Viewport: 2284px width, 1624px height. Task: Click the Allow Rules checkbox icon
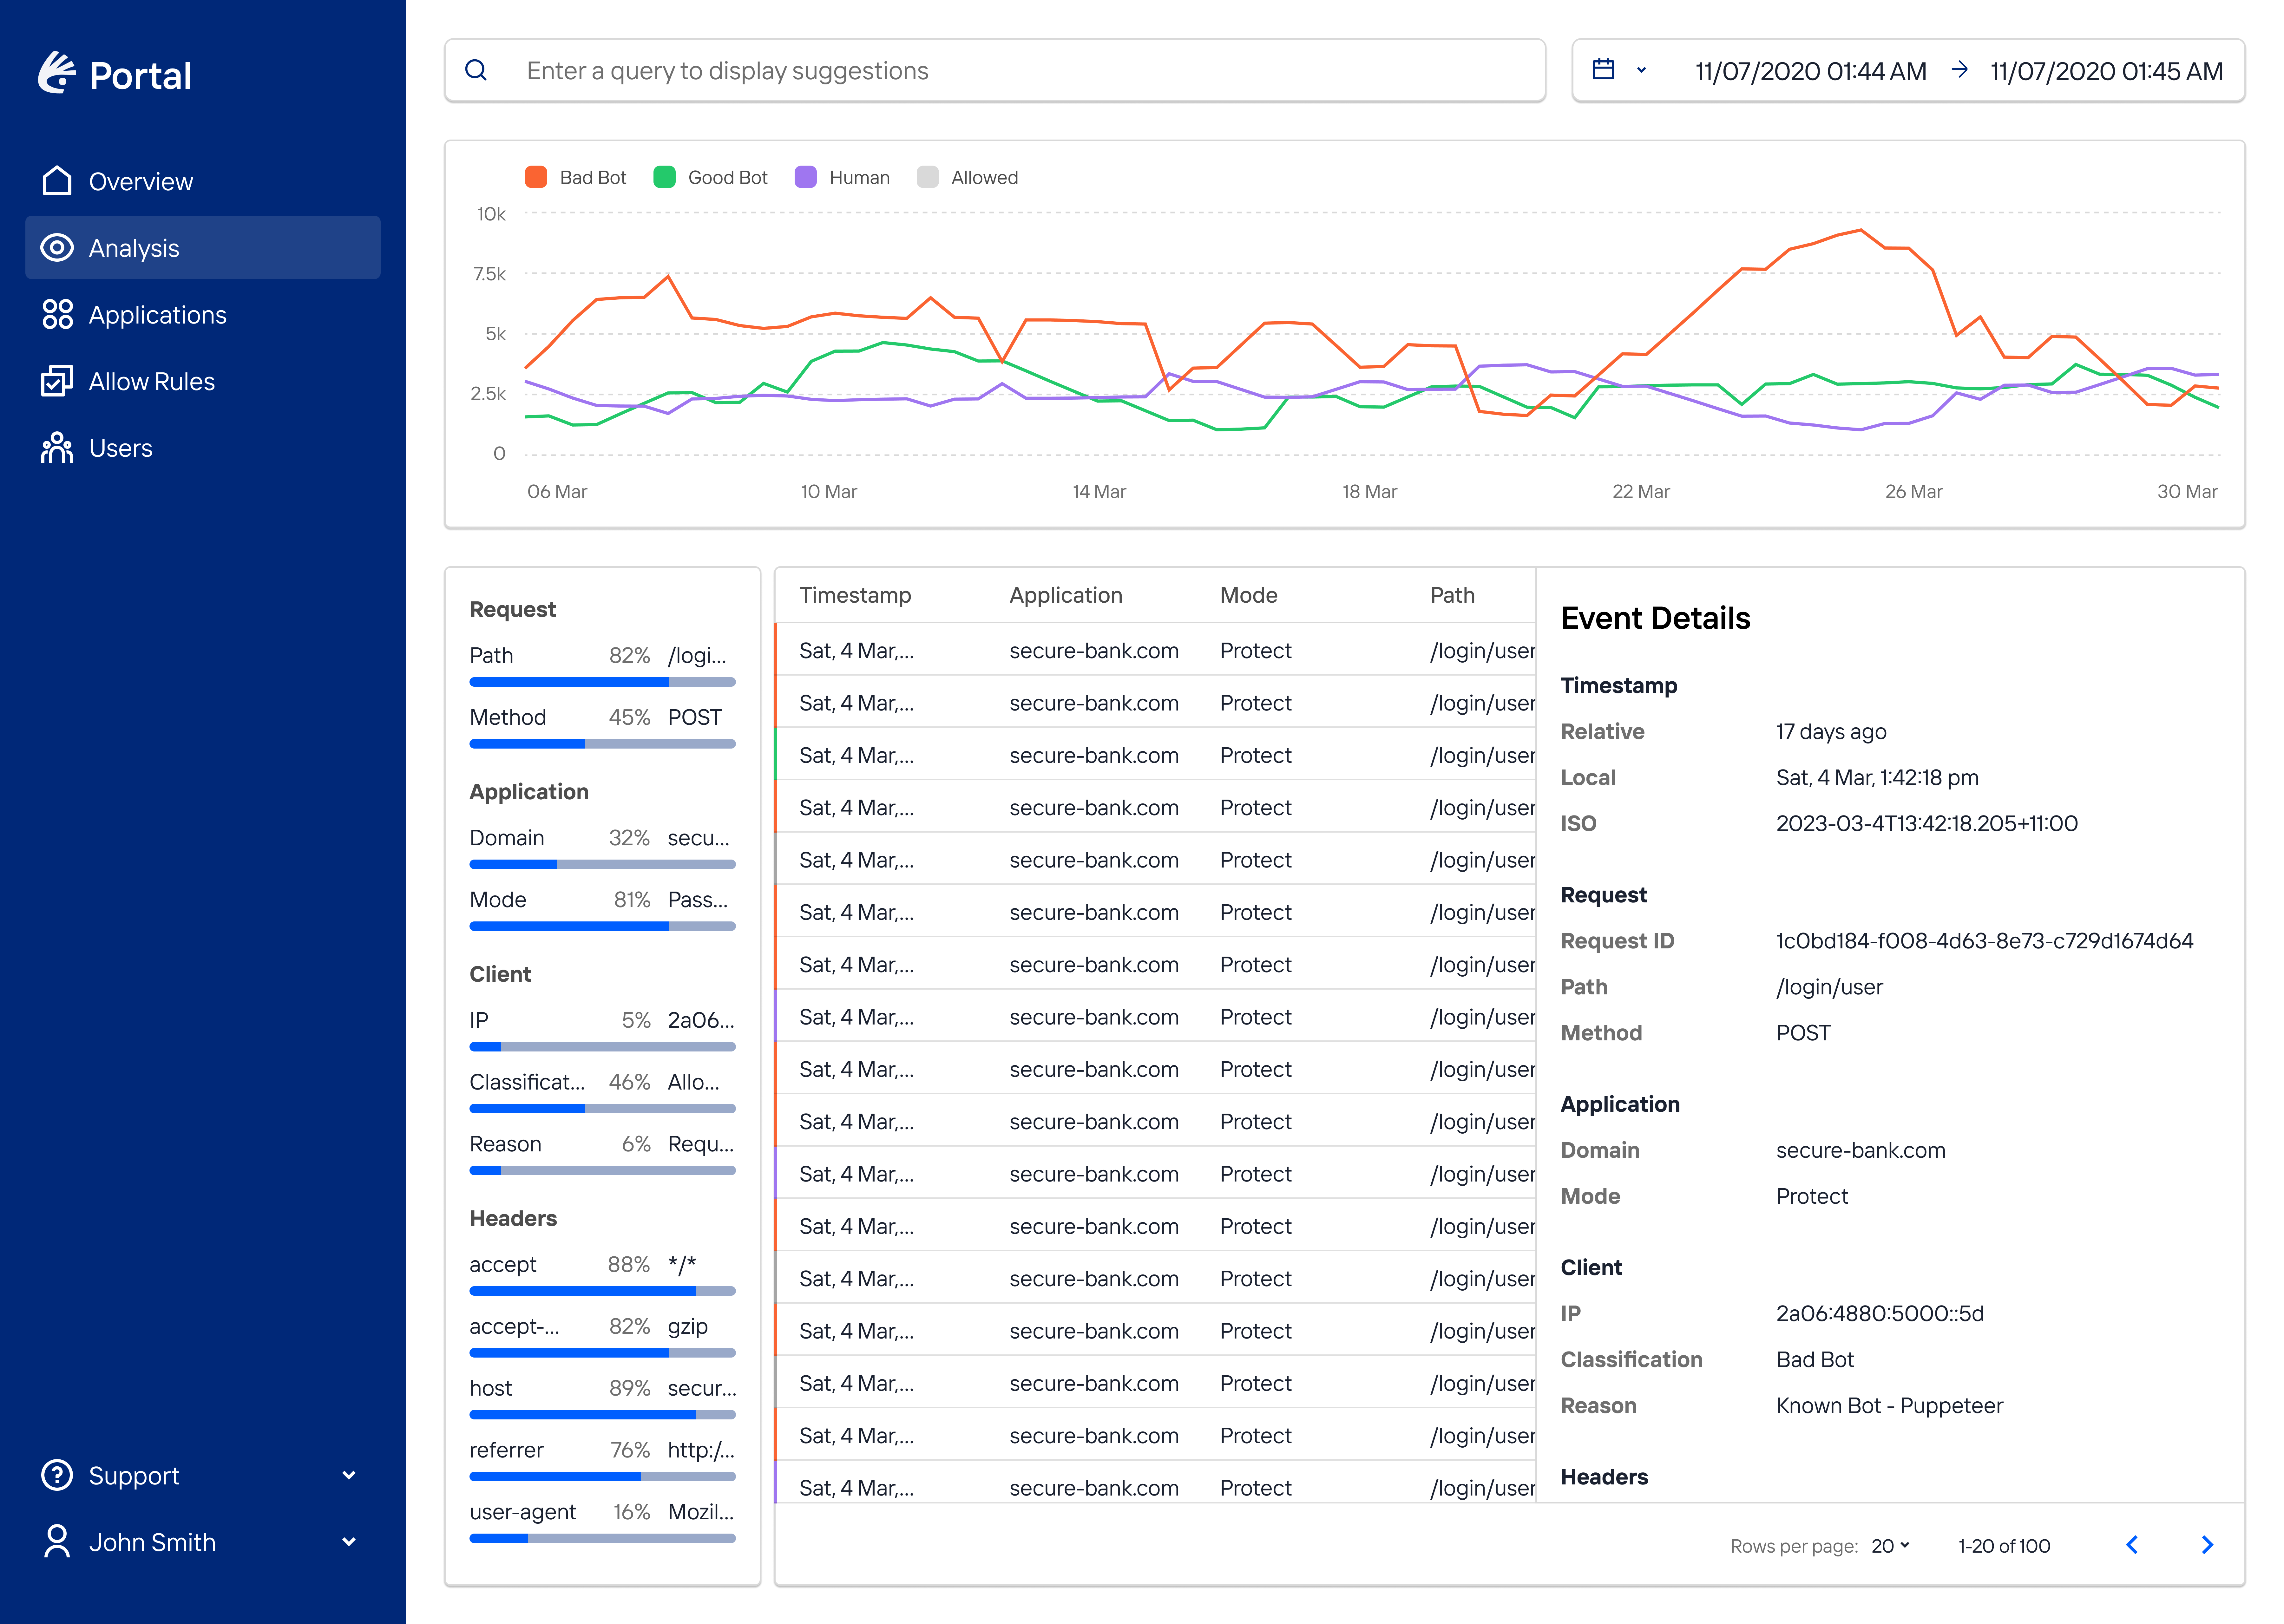(x=57, y=381)
